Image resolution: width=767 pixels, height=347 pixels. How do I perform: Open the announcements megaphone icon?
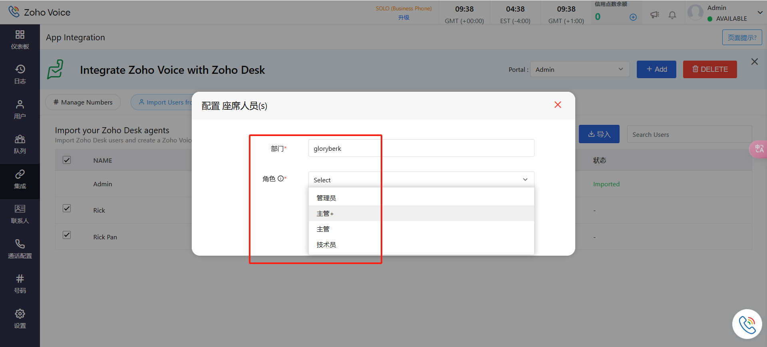(655, 15)
